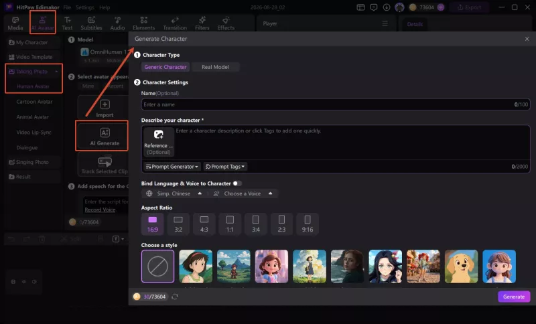Open the Audio tab

(x=117, y=23)
